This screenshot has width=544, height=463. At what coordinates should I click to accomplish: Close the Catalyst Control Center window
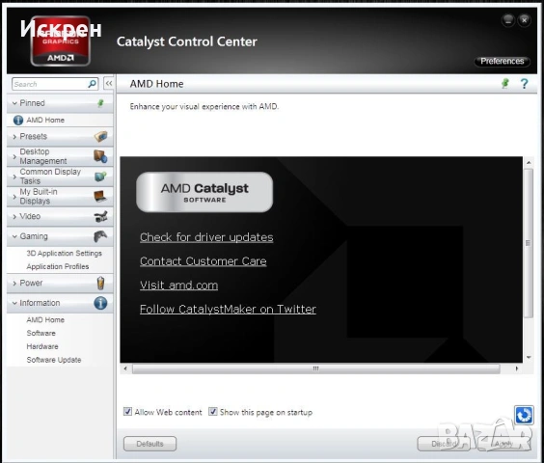coord(524,20)
